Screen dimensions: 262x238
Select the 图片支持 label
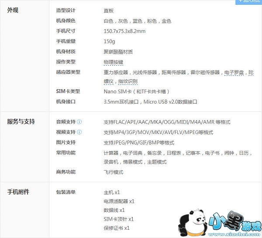pos(65,142)
